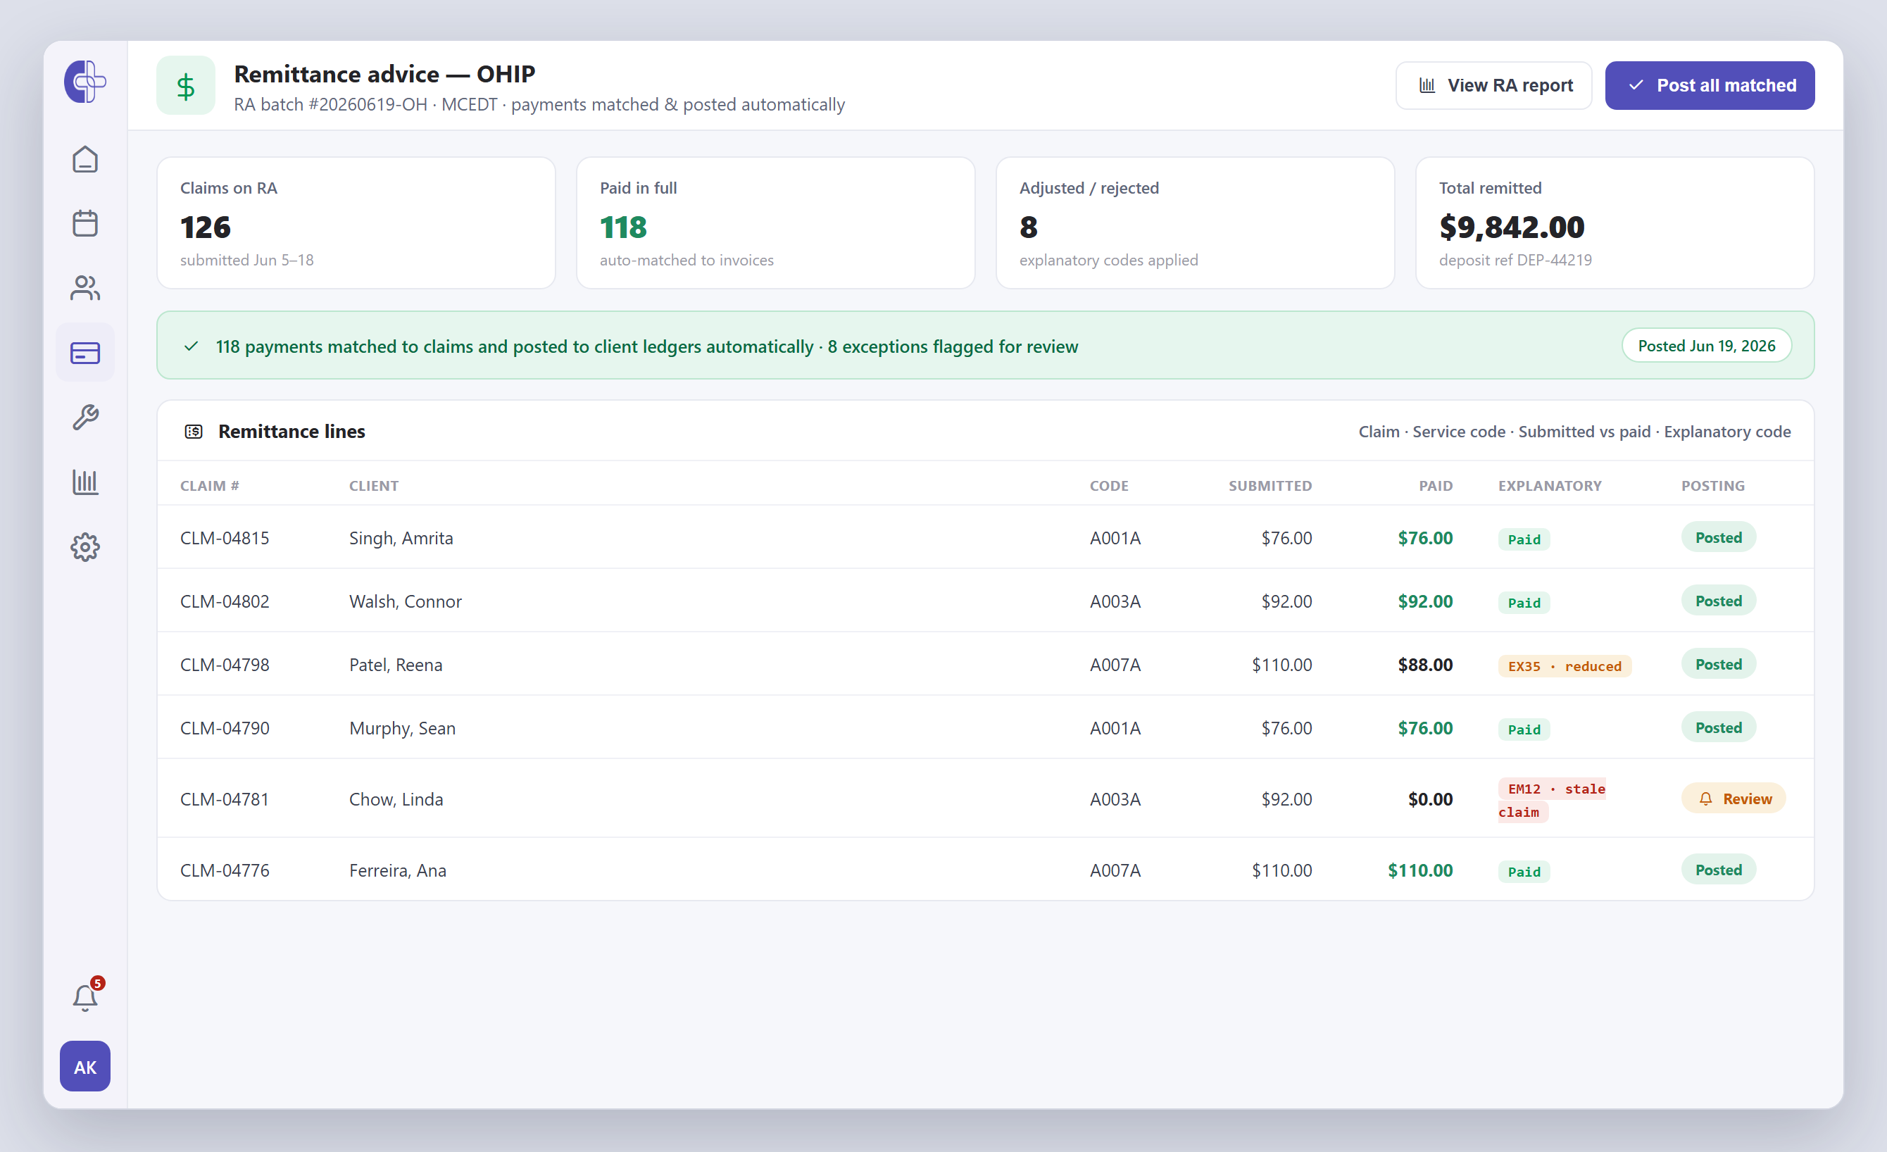Screen dimensions: 1887x1152
Task: Click checkmark icon in Post all matched
Action: pyautogui.click(x=1636, y=86)
